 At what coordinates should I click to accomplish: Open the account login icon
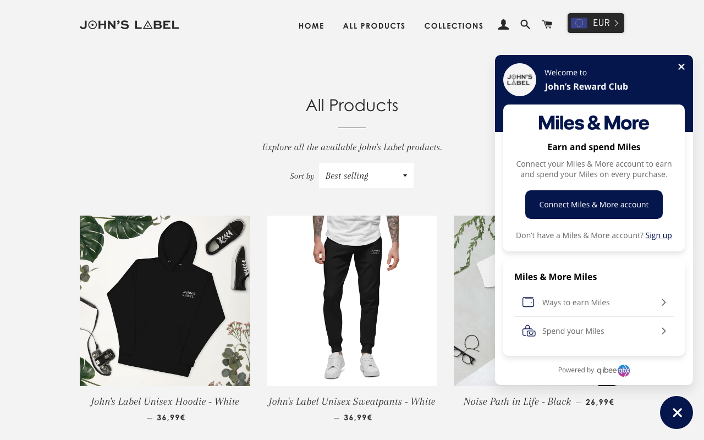pyautogui.click(x=503, y=25)
